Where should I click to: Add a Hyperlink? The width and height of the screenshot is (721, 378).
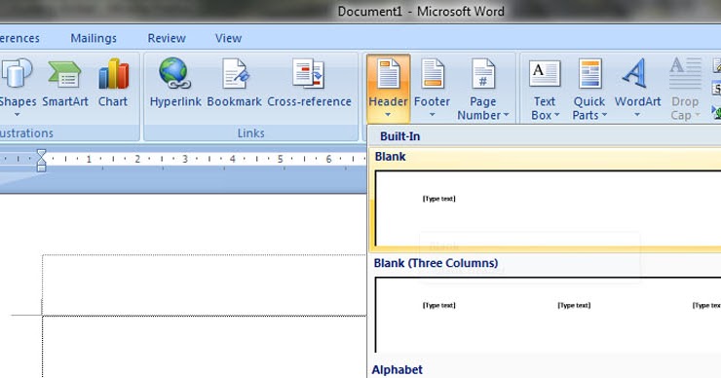point(175,84)
